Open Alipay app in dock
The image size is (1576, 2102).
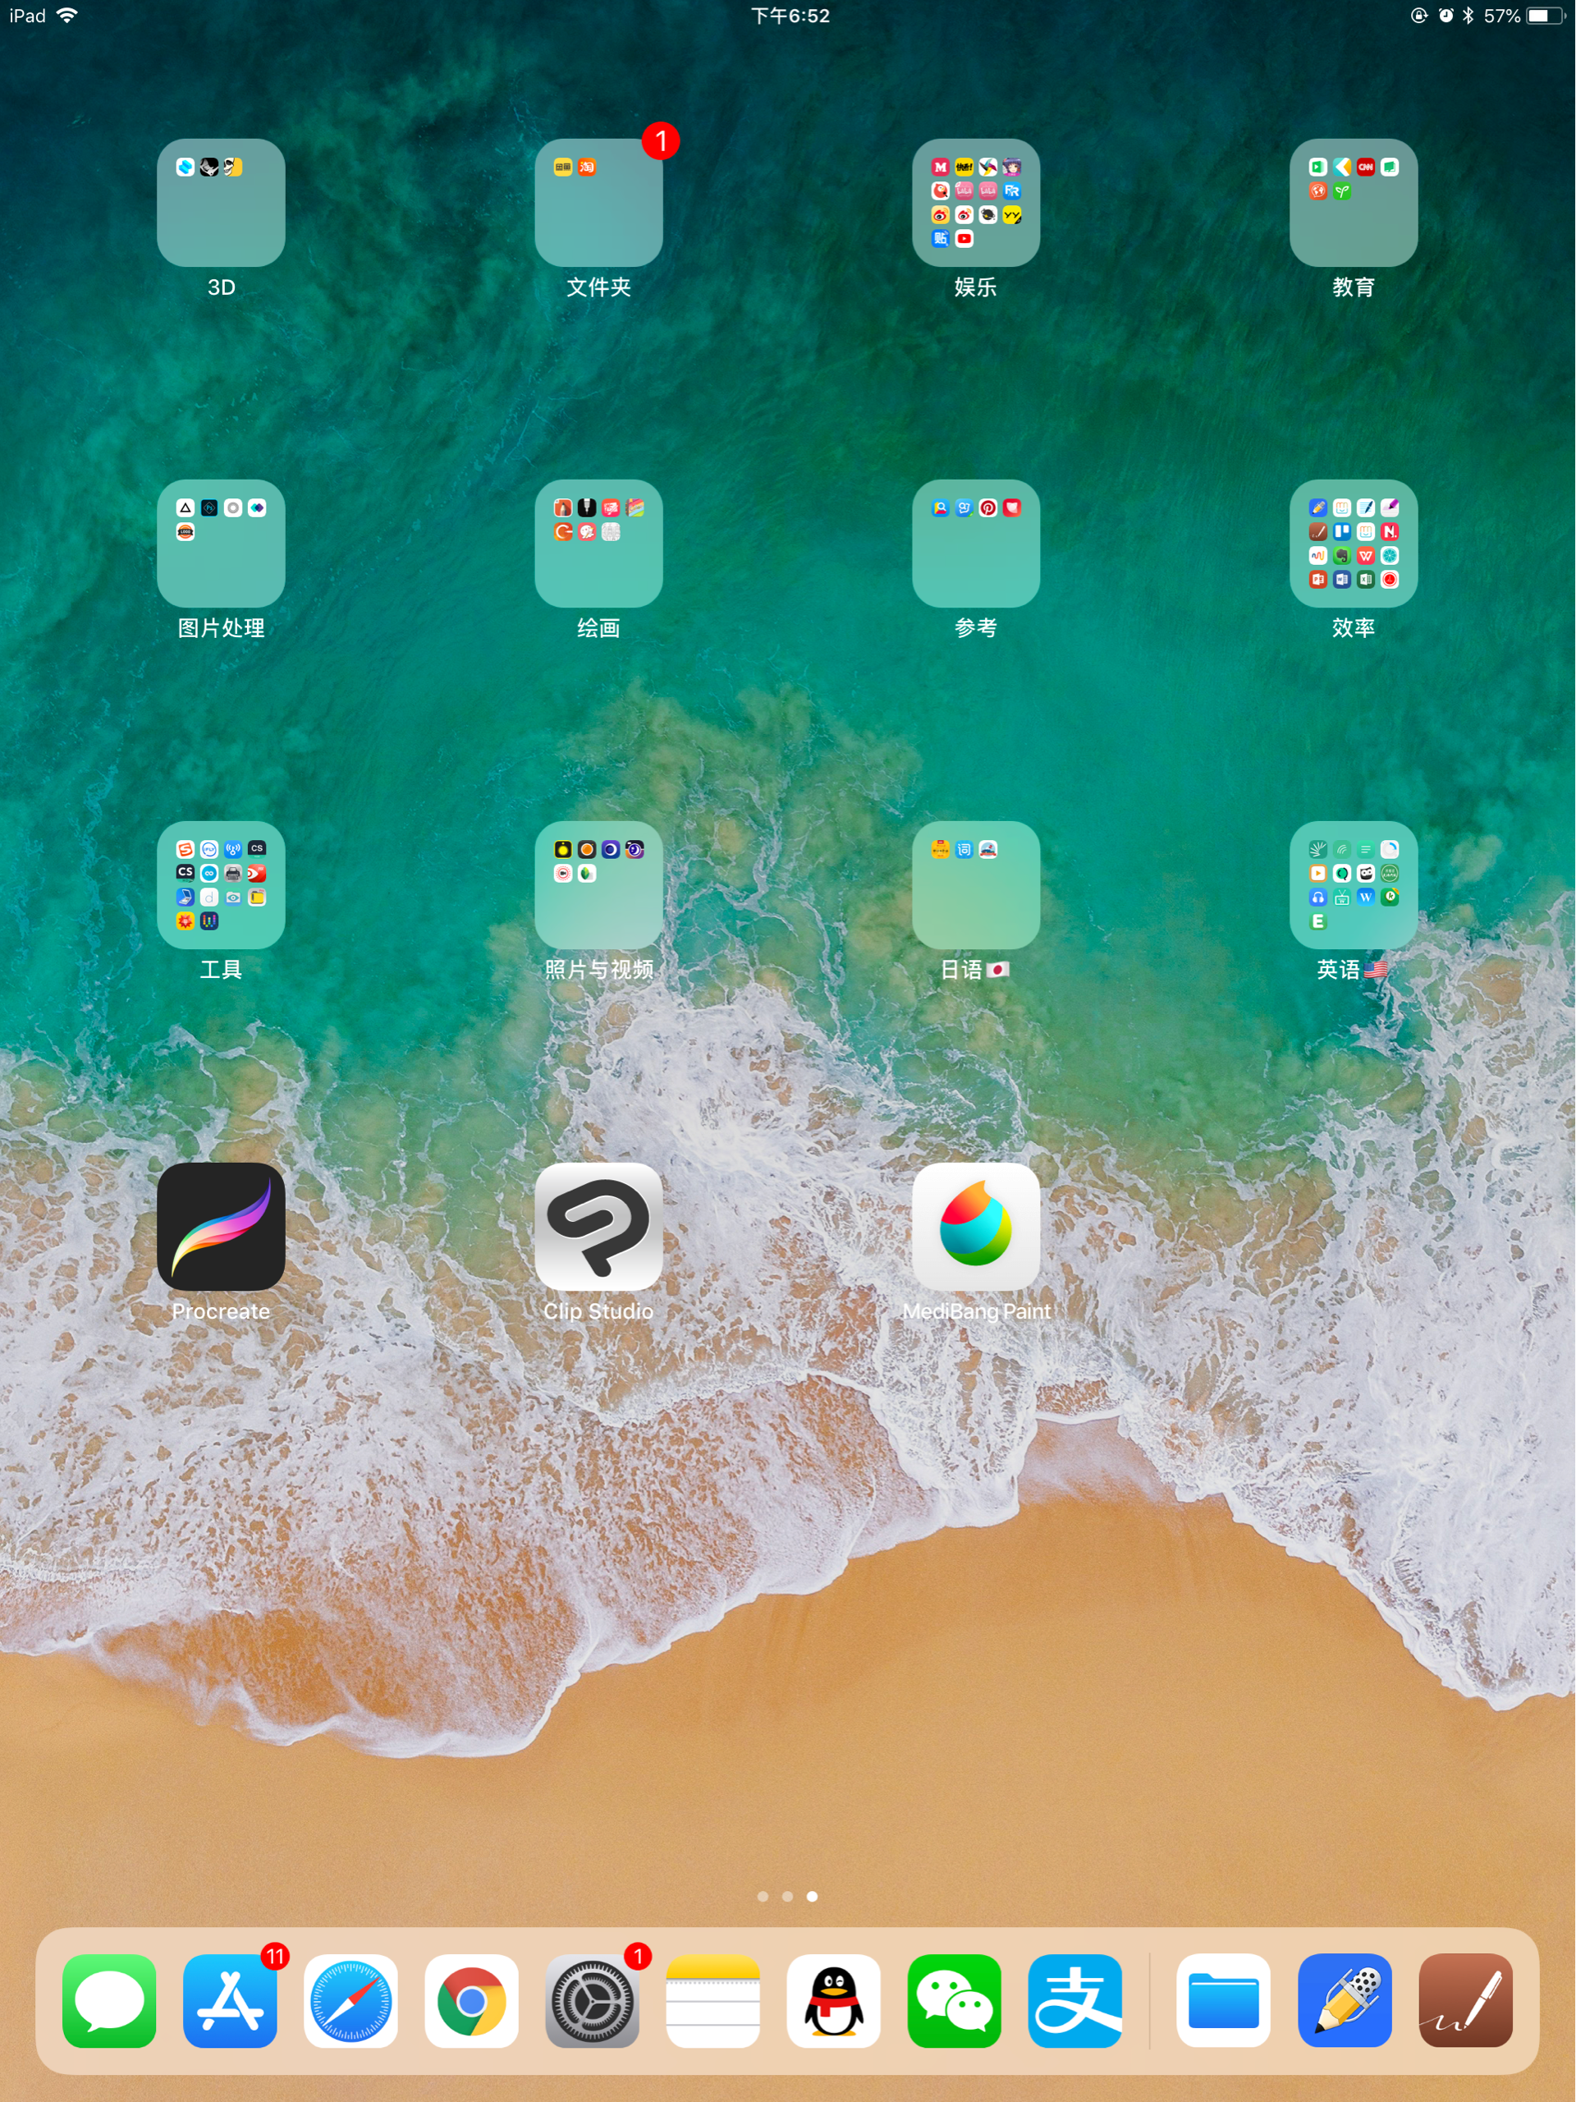point(1074,2000)
